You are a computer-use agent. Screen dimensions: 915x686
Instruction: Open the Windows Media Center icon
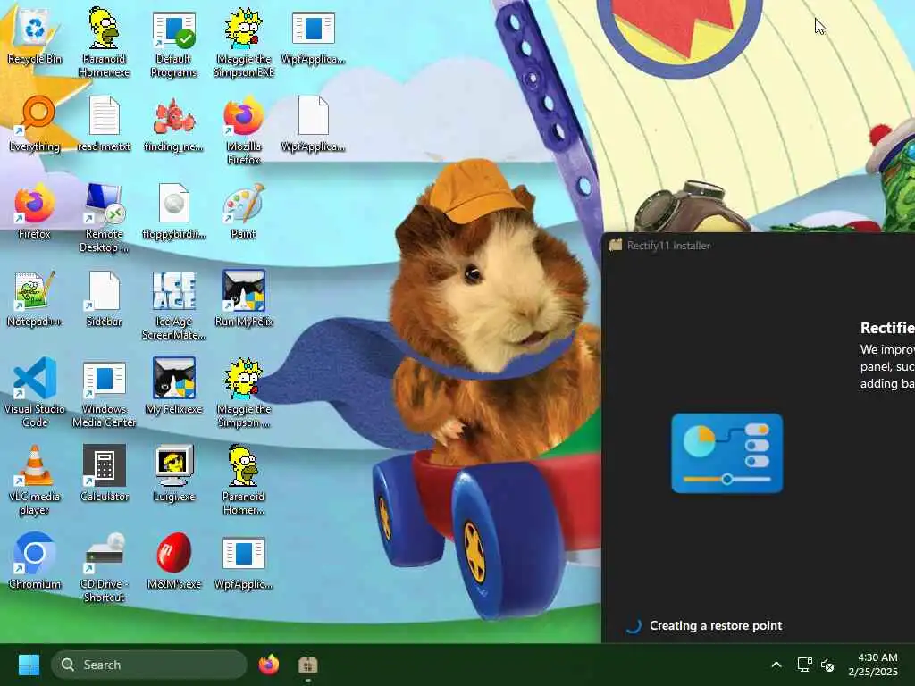(104, 393)
